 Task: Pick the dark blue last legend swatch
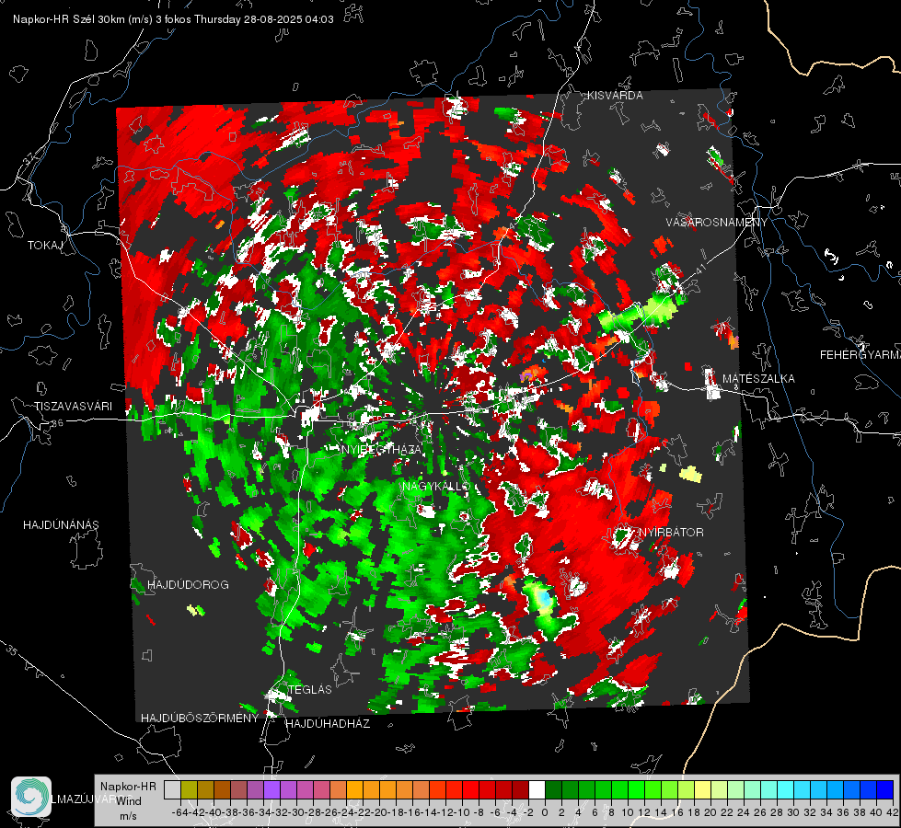(x=885, y=789)
